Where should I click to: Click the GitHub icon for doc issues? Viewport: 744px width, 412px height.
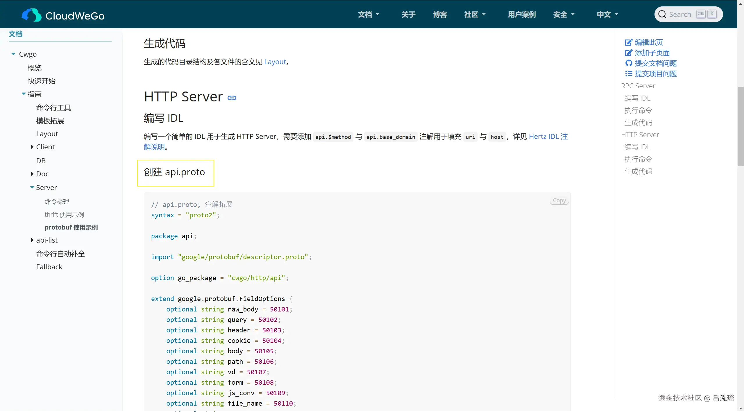pyautogui.click(x=629, y=63)
